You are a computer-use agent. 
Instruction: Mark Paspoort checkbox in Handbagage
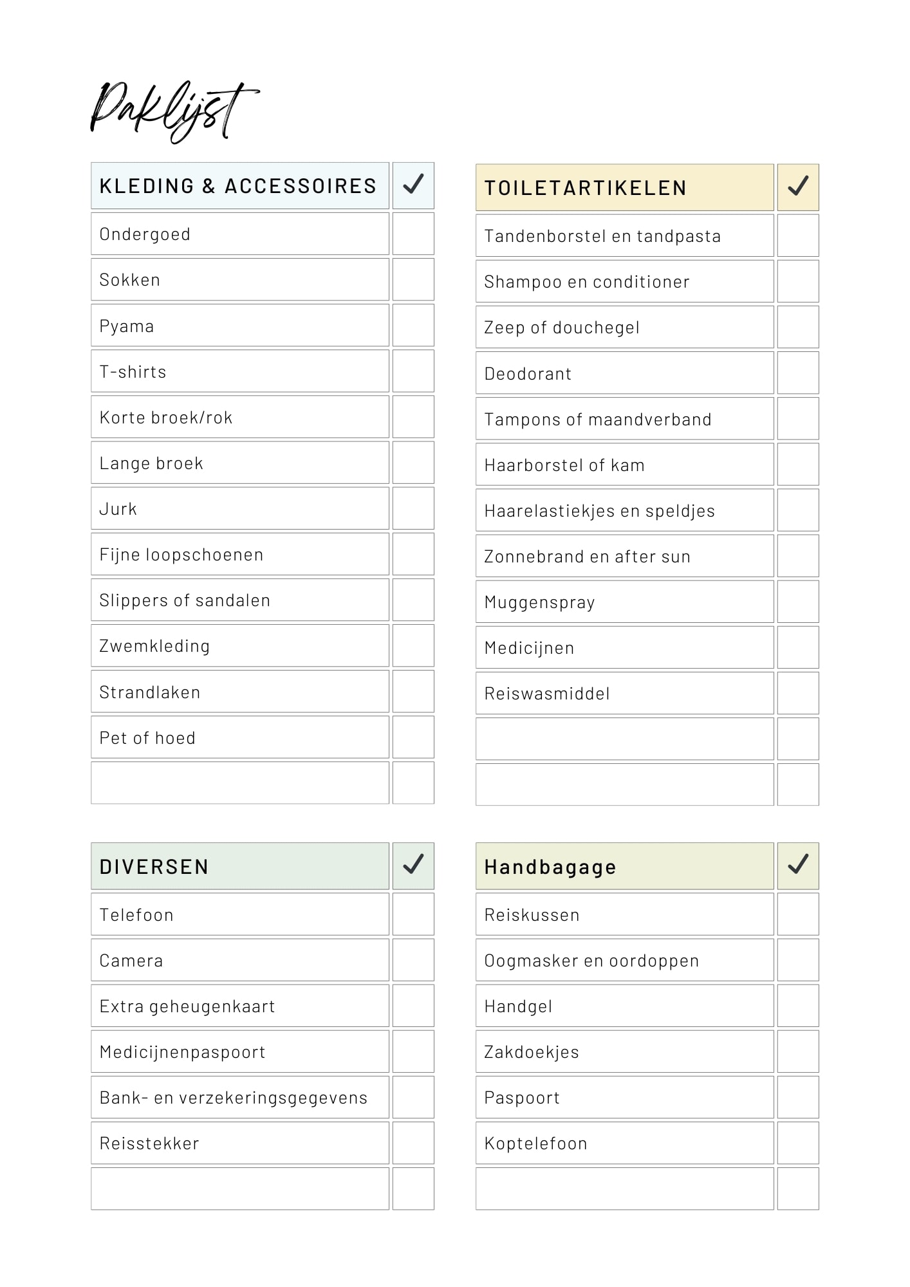click(x=798, y=1097)
